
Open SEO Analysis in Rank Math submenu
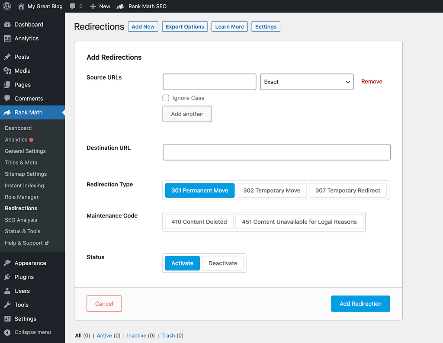tap(21, 220)
